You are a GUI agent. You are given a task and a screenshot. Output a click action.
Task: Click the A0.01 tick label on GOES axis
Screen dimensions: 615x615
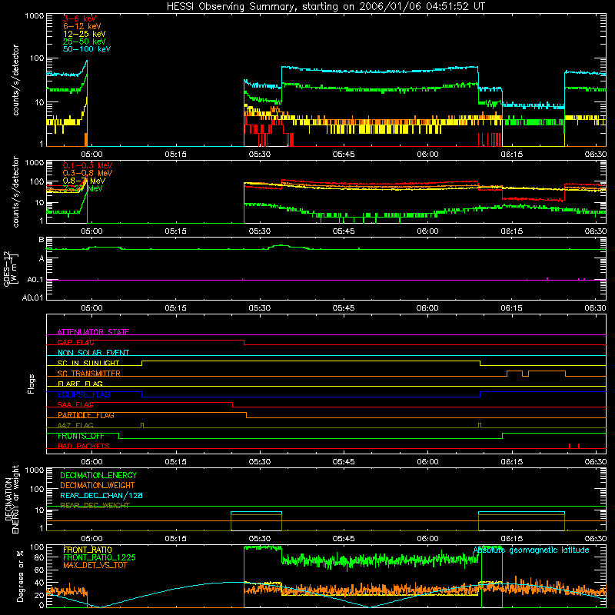pos(33,298)
